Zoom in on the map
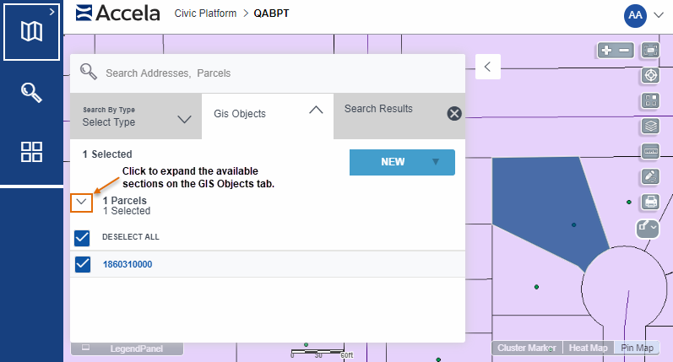673x362 pixels. click(x=606, y=51)
